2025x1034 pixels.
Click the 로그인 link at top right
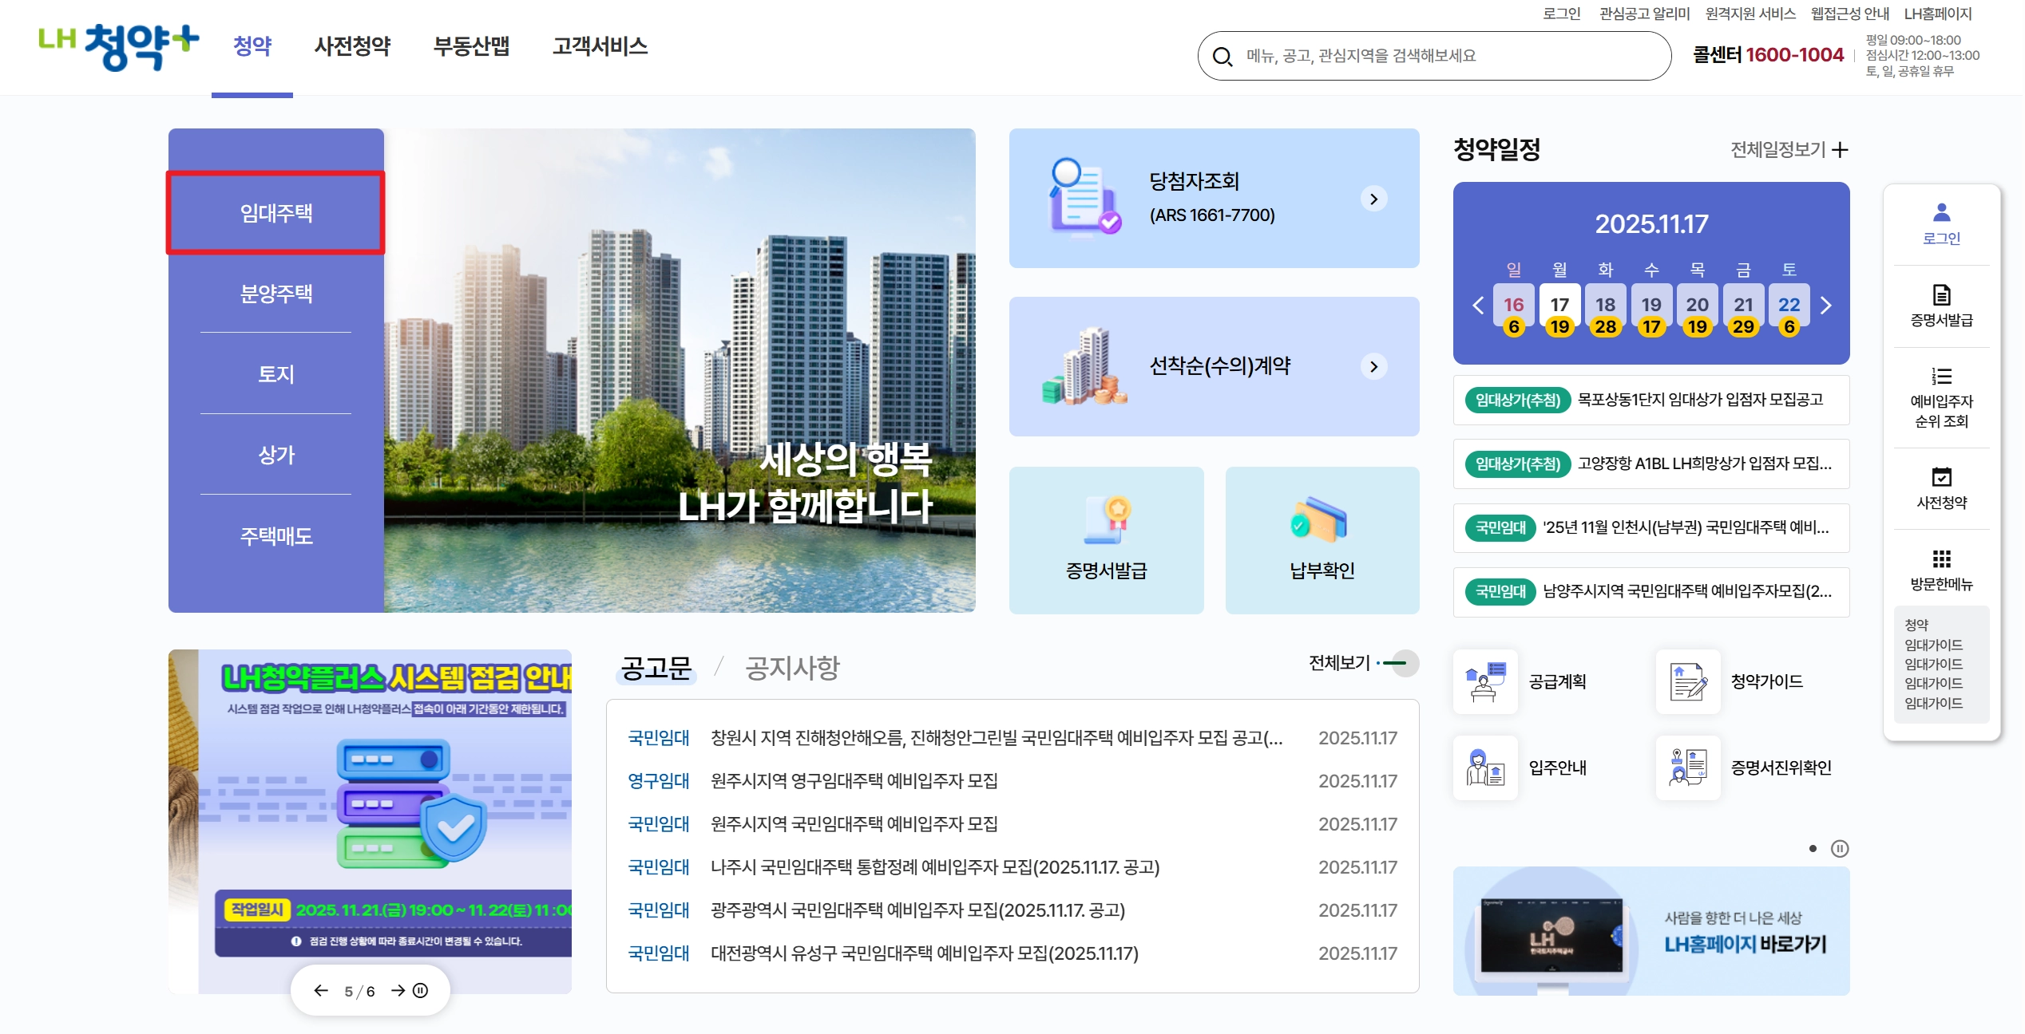pyautogui.click(x=1561, y=14)
